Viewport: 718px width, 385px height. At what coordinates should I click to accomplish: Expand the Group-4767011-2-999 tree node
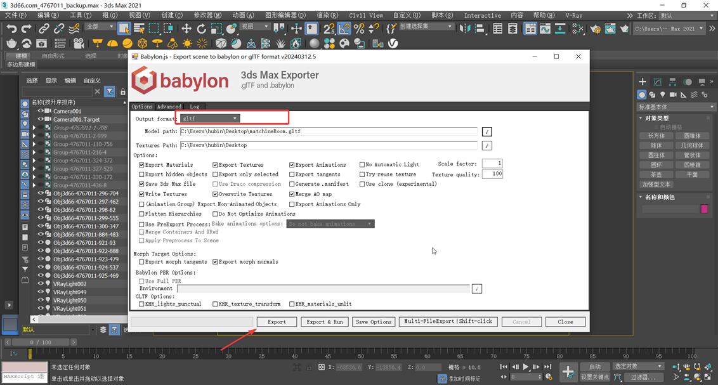34,136
